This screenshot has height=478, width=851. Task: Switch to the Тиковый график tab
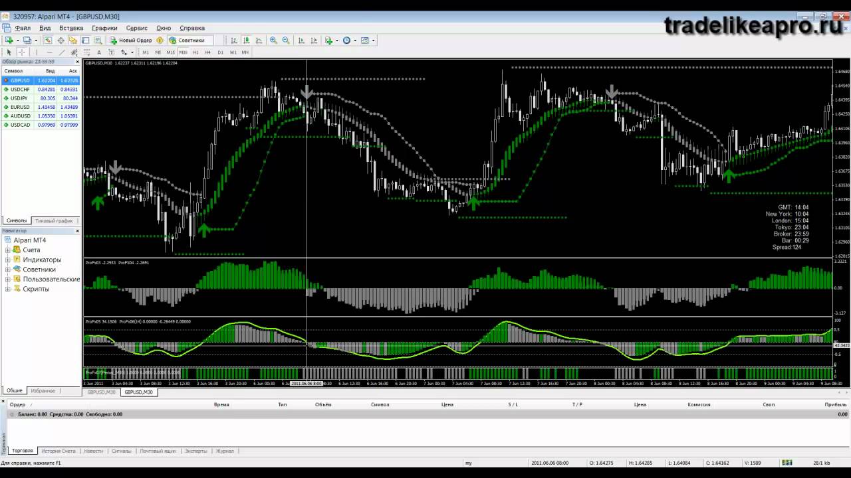[54, 220]
